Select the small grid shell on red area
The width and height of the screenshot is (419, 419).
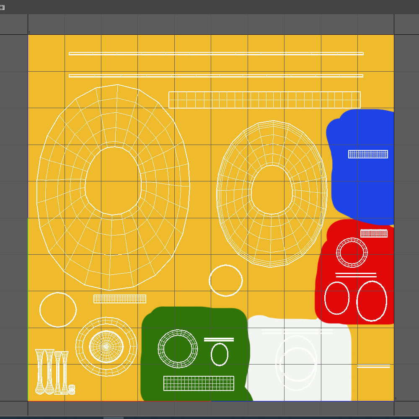(x=374, y=233)
